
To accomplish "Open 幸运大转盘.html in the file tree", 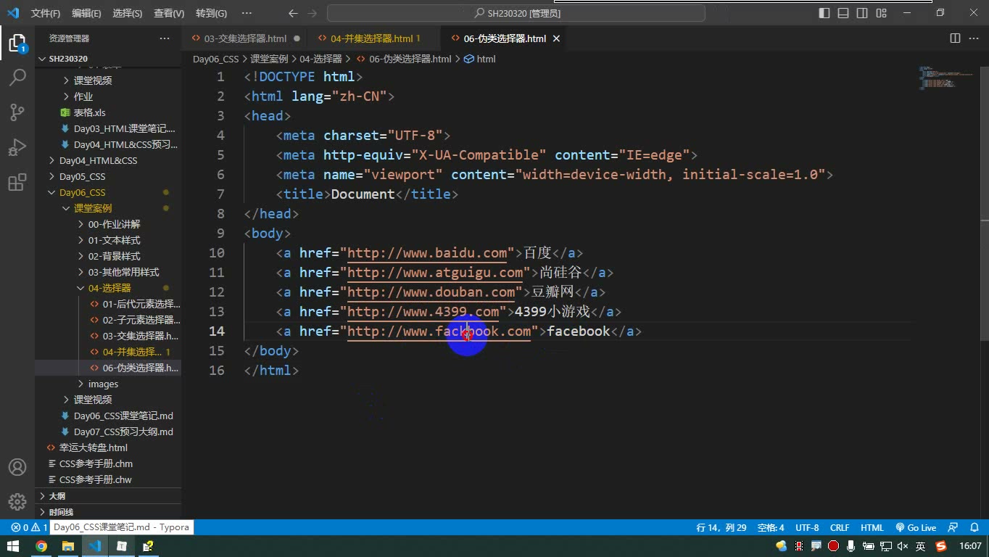I will pyautogui.click(x=108, y=447).
